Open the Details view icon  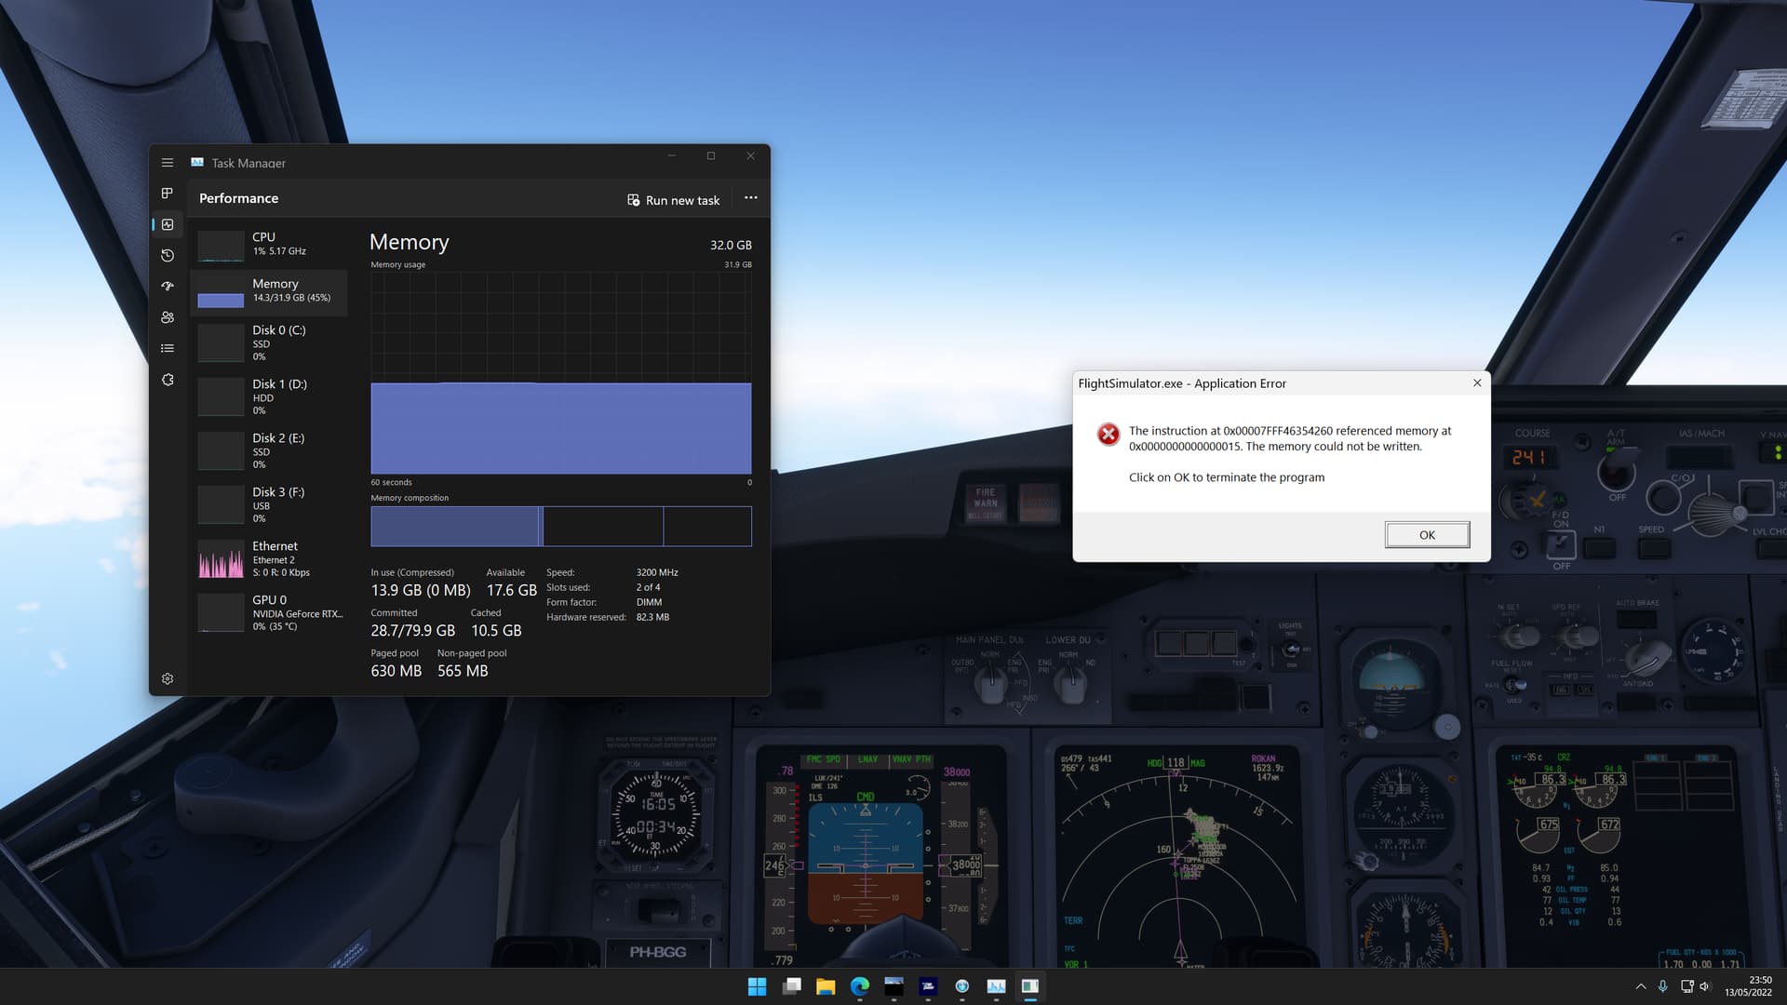click(x=168, y=347)
